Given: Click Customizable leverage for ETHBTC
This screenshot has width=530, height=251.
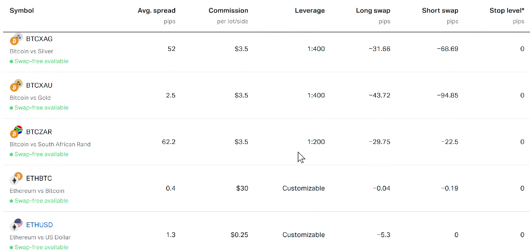Looking at the screenshot, I should [303, 188].
